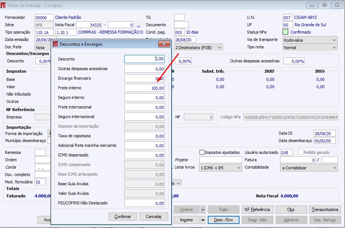Click the Mod. formulário field 55
This screenshot has height=228, width=345.
click(40, 182)
